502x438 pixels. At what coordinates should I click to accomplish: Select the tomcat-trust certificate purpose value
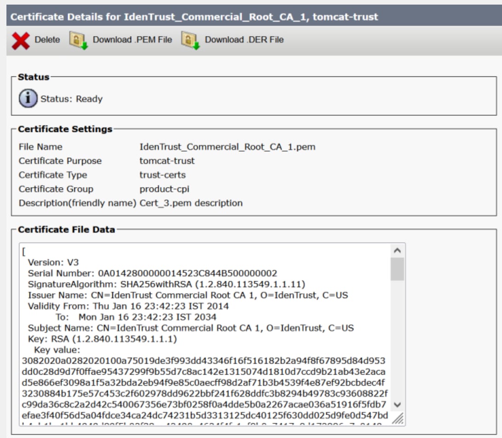tap(167, 161)
